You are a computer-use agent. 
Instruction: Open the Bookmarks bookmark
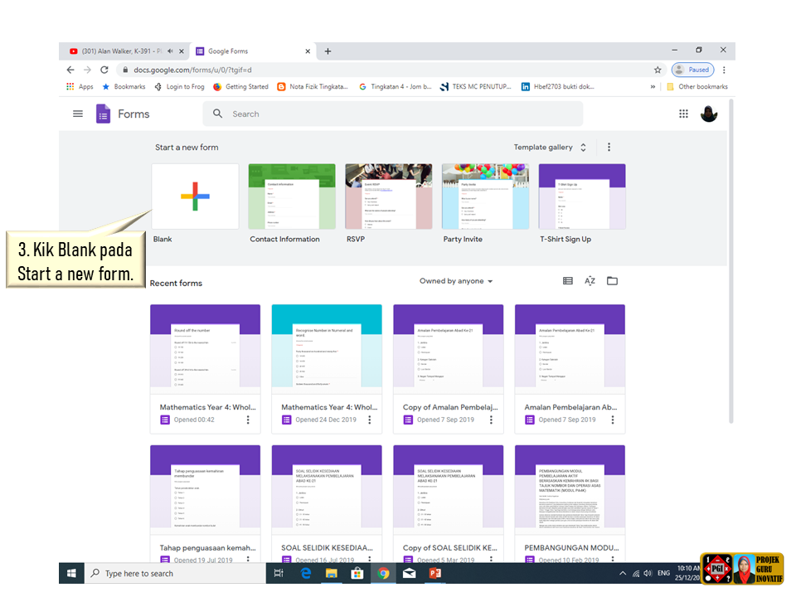tap(124, 87)
